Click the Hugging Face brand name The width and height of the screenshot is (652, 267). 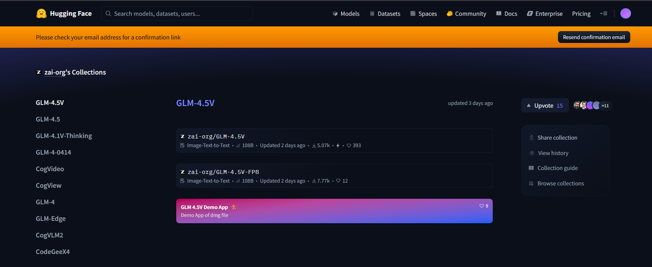(x=71, y=13)
